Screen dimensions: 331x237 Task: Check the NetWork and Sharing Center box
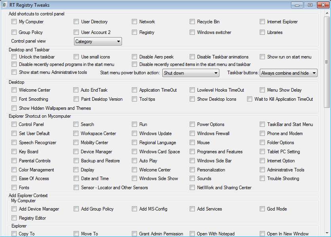tap(192, 188)
